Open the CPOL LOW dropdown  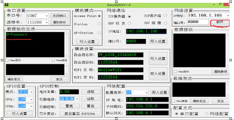pos(31,99)
